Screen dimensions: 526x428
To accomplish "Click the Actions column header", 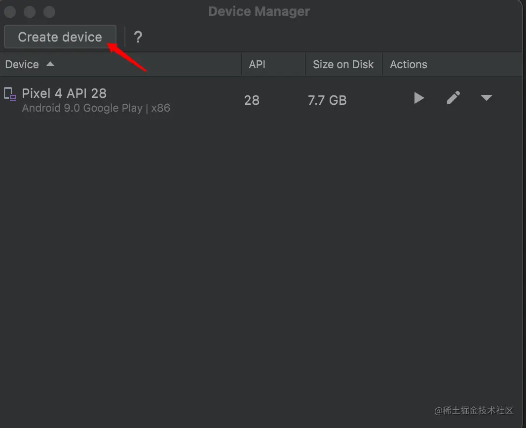I will [x=409, y=65].
